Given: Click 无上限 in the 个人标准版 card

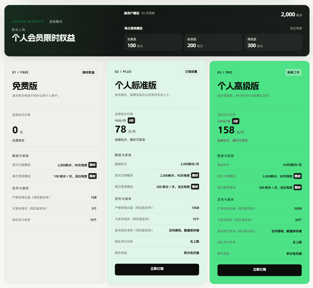Looking at the screenshot, I should pos(194,242).
